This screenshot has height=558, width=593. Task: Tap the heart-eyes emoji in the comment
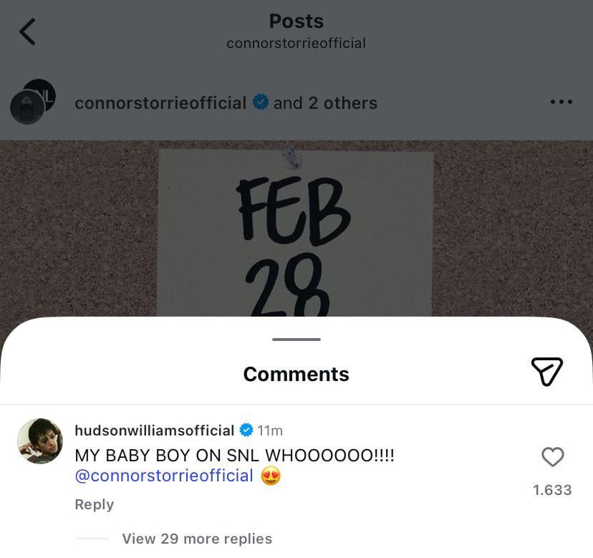click(x=271, y=476)
